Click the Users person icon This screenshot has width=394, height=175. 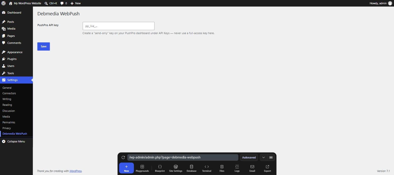tap(4, 66)
